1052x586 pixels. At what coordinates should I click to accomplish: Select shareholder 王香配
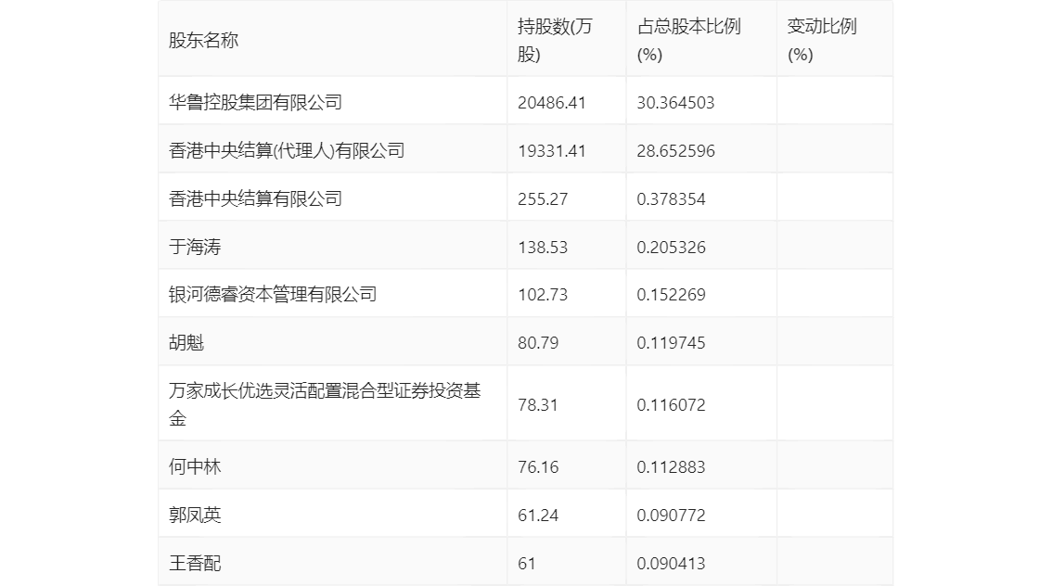(195, 563)
